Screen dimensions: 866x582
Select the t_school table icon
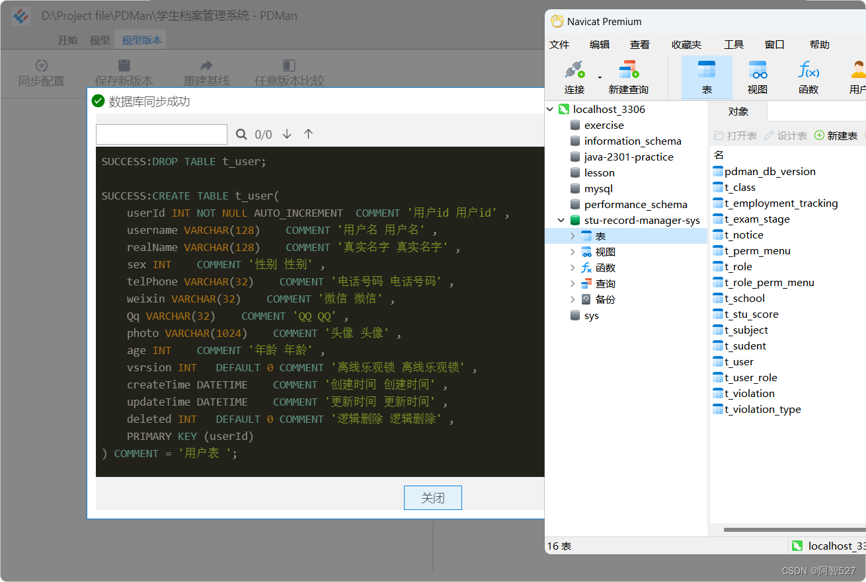click(718, 298)
